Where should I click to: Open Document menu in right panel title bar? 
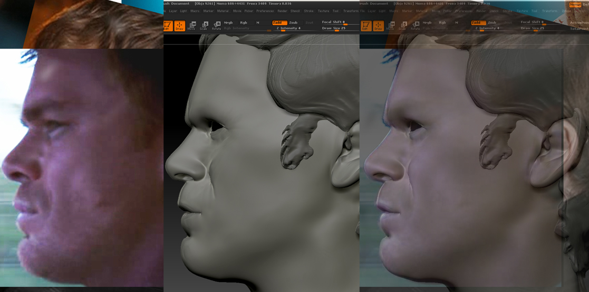tap(379, 3)
